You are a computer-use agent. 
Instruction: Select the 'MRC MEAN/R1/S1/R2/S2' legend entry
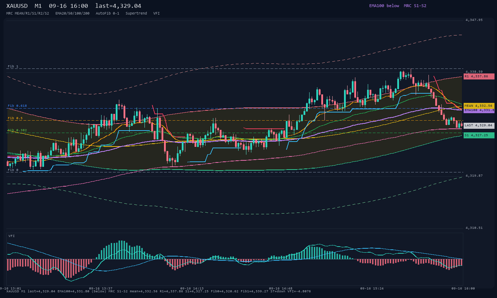pos(28,13)
